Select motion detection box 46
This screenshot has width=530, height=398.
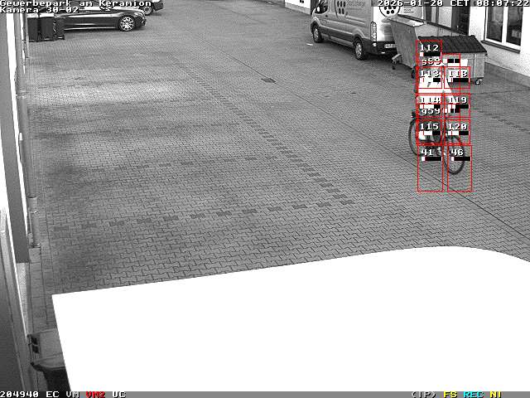[x=457, y=153]
